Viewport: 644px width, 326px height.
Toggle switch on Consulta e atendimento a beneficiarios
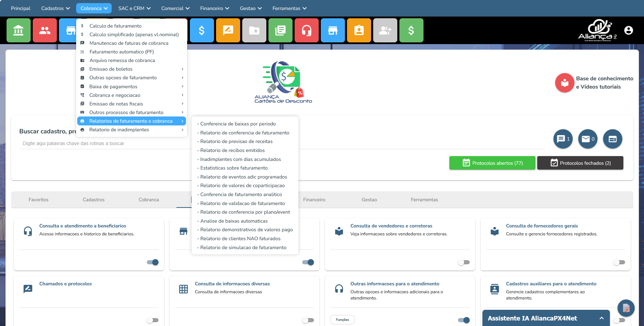pyautogui.click(x=153, y=262)
